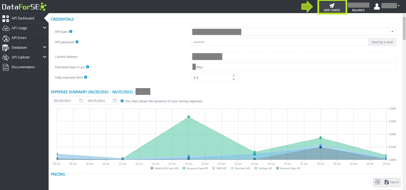Increase the daily expenses limit stepper
This screenshot has width=406, height=190.
coord(234,76)
